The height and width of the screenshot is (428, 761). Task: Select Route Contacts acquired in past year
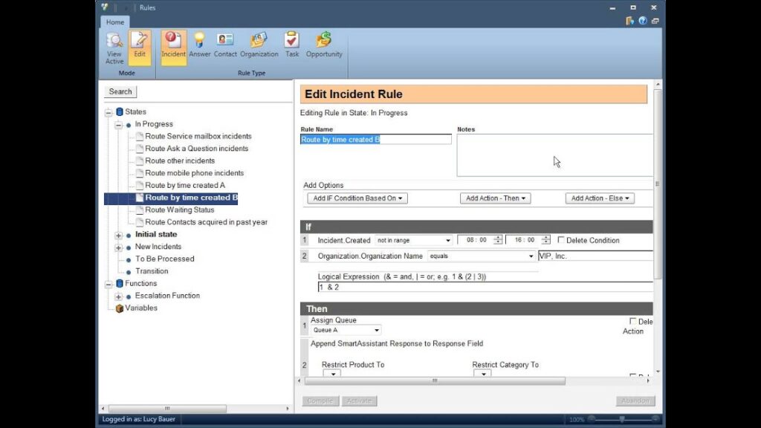[207, 222]
